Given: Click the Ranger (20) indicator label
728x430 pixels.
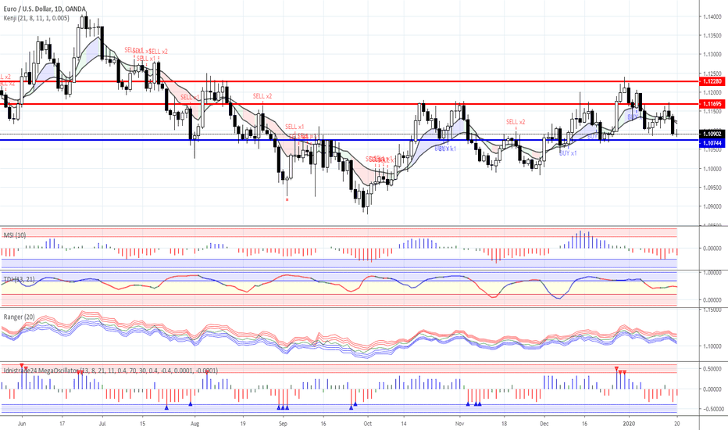Looking at the screenshot, I should point(20,317).
